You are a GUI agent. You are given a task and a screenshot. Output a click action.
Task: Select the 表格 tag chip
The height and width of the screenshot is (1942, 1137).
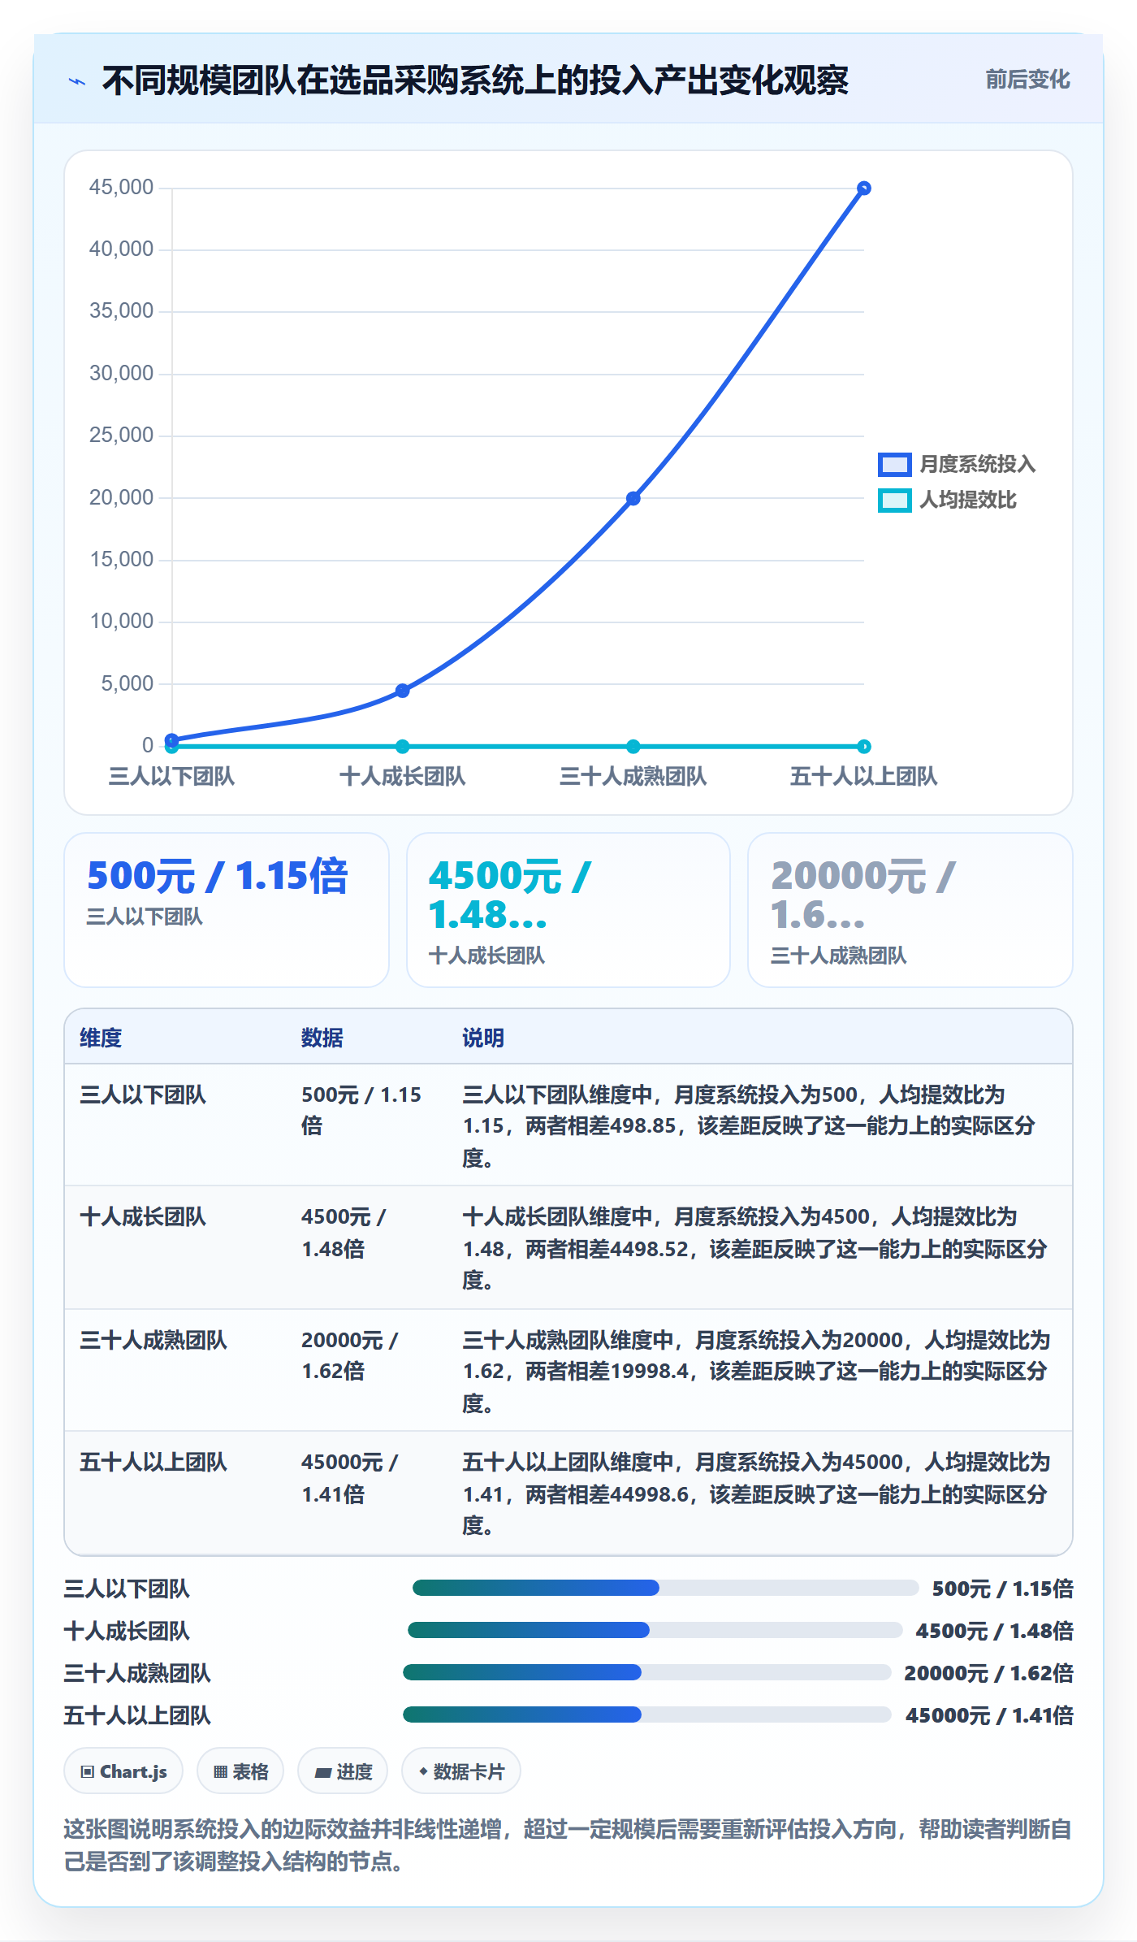tap(240, 1771)
